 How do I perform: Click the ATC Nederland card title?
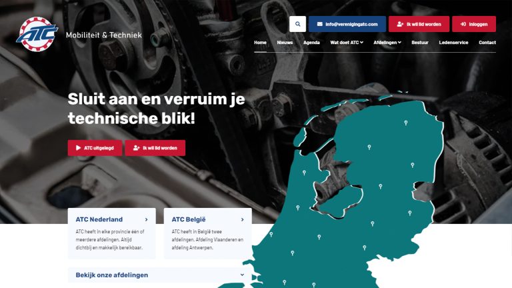click(x=99, y=219)
